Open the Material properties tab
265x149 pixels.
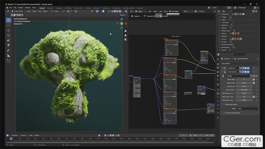218,113
